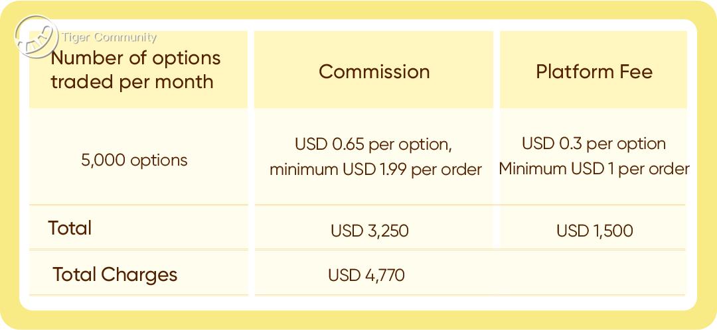Click the words traded per month
Screen dimensions: 717x330
coord(132,82)
